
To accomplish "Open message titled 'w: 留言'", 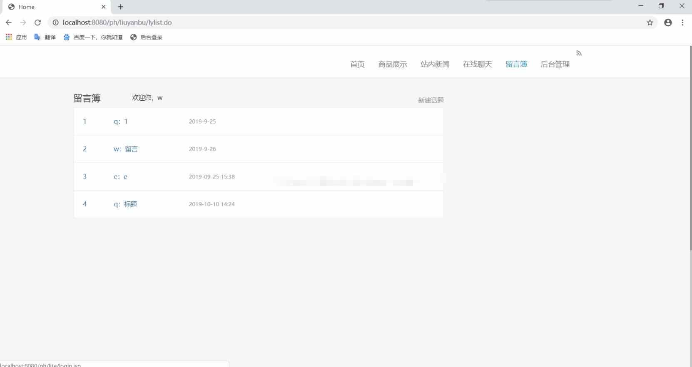I will tap(126, 149).
